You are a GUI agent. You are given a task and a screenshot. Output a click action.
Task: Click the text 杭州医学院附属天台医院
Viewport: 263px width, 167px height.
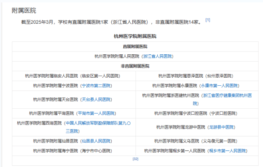56,99
